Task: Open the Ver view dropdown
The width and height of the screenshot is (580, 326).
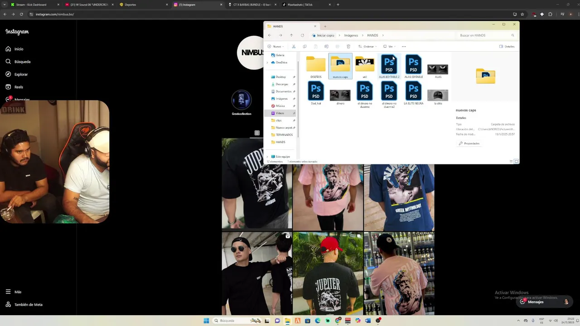Action: pyautogui.click(x=390, y=46)
